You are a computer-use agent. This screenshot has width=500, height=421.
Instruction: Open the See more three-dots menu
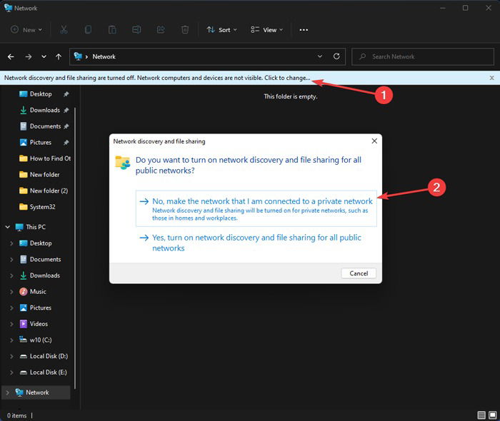click(304, 30)
